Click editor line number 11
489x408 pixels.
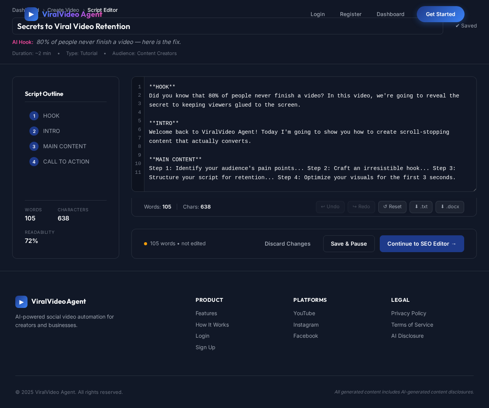tap(138, 172)
